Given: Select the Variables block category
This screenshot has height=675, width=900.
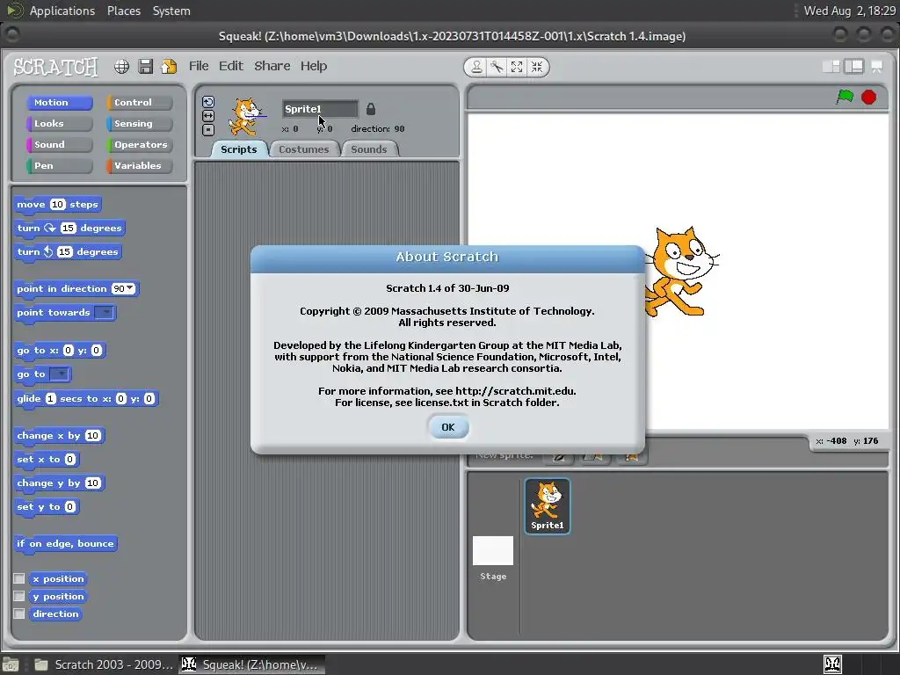Looking at the screenshot, I should [x=139, y=165].
